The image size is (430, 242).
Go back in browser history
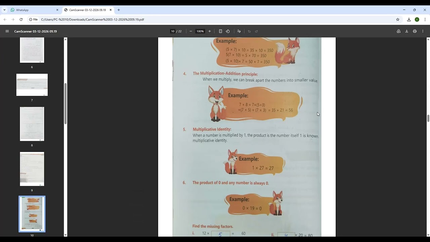point(5,19)
